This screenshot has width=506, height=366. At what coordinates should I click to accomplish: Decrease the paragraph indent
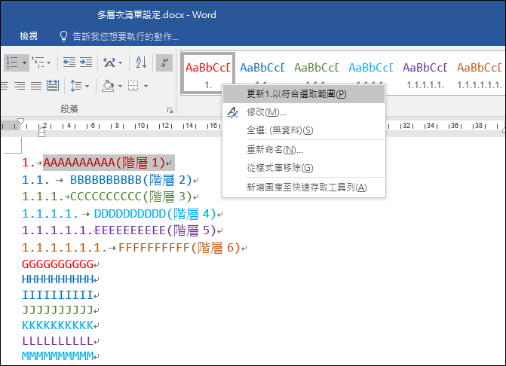69,63
